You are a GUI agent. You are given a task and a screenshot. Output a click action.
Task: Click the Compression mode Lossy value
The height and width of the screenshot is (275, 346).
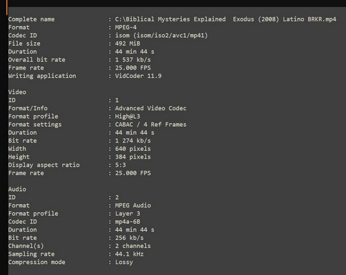click(124, 262)
